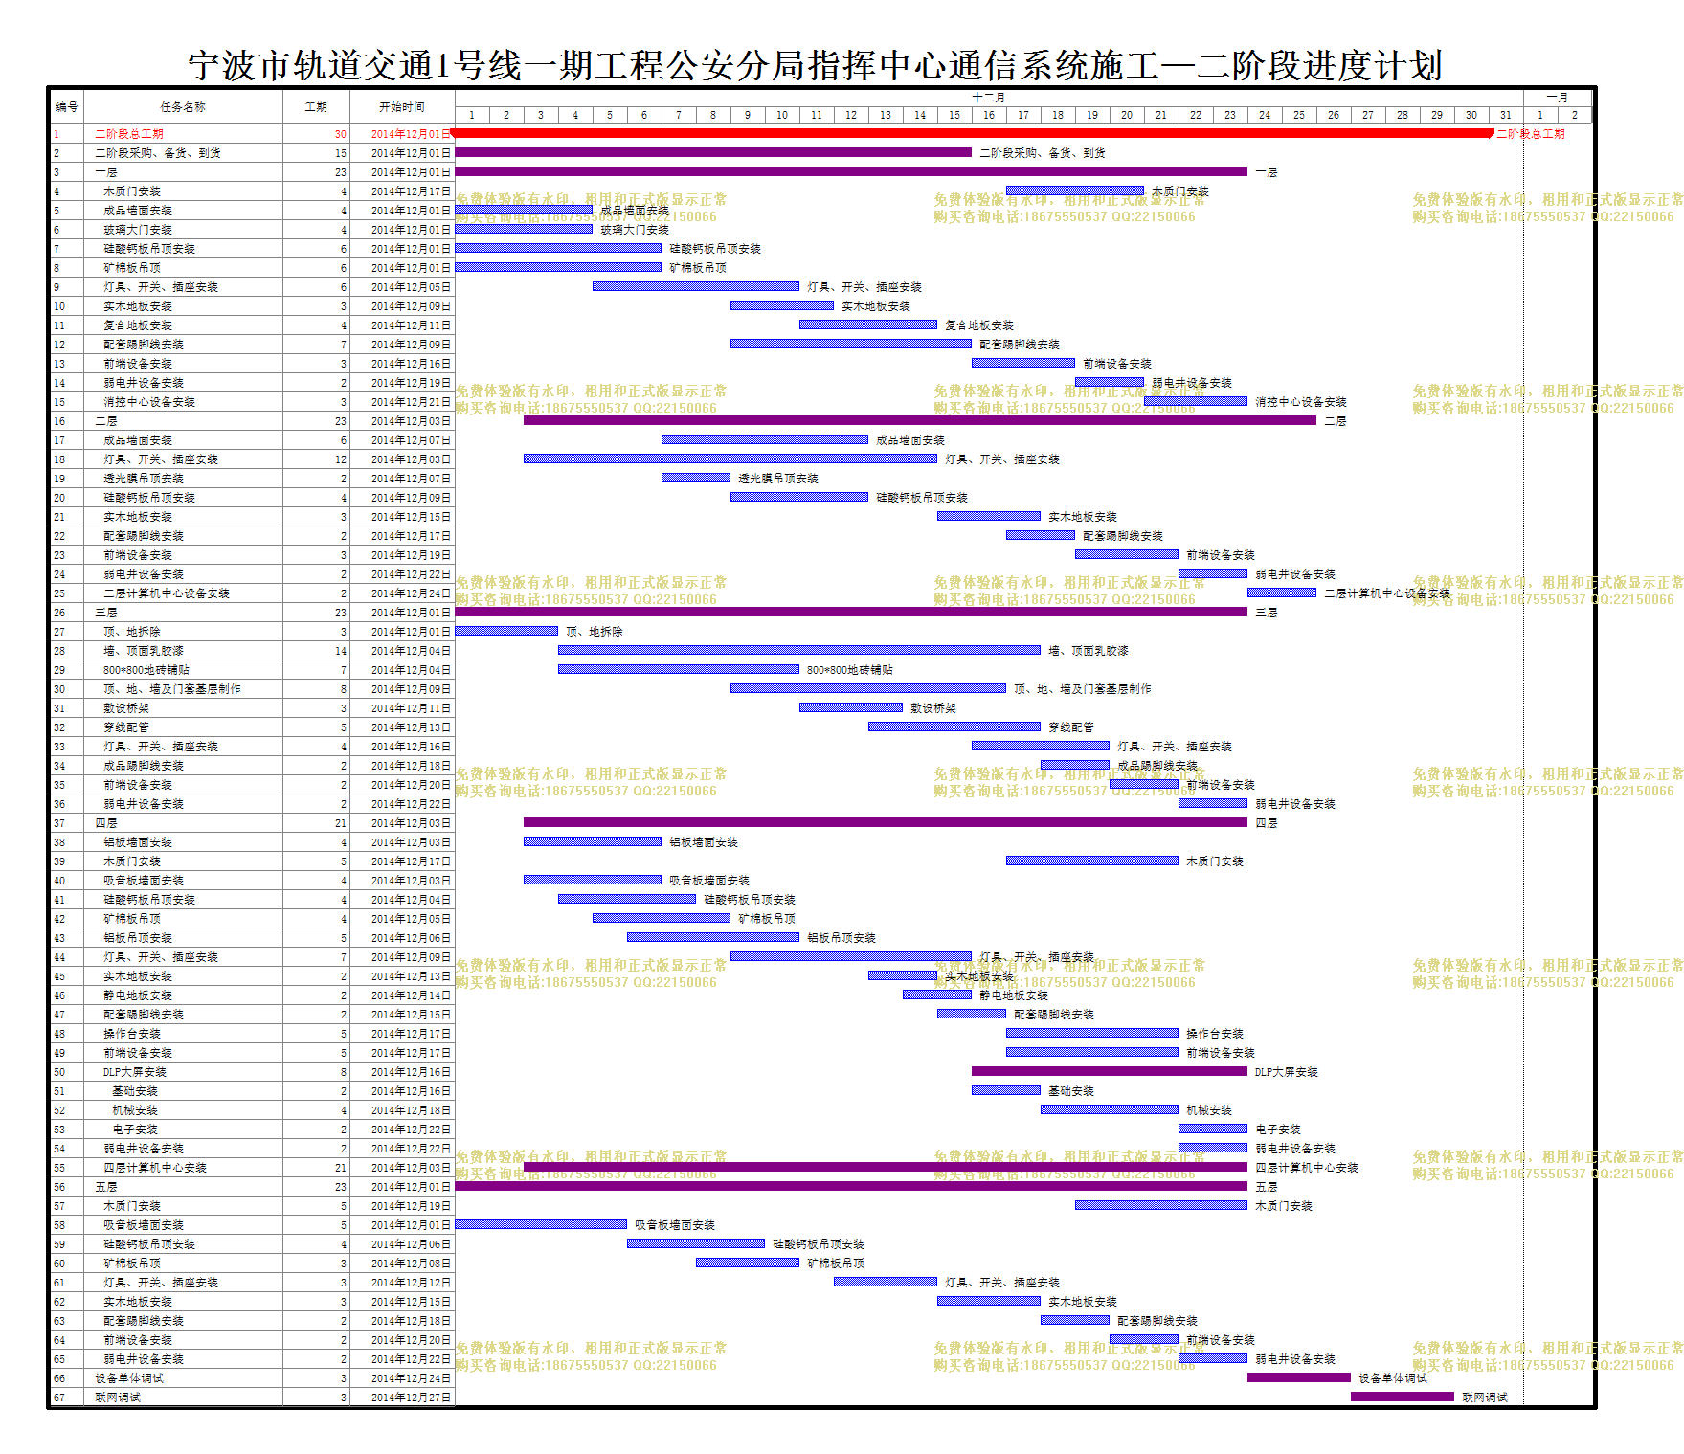The width and height of the screenshot is (1684, 1454).
Task: Click the 任务名称 column header
Action: (x=183, y=107)
